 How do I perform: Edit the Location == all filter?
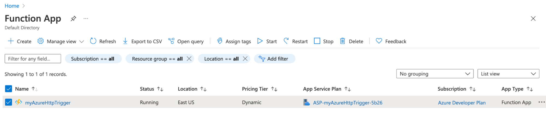[221, 59]
